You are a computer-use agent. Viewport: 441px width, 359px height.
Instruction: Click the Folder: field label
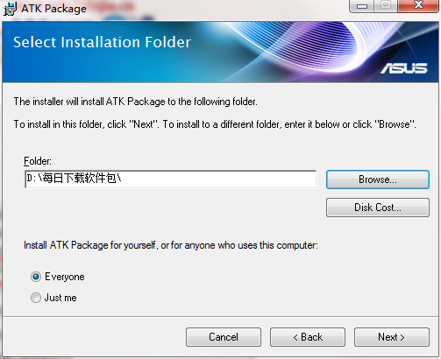point(38,161)
